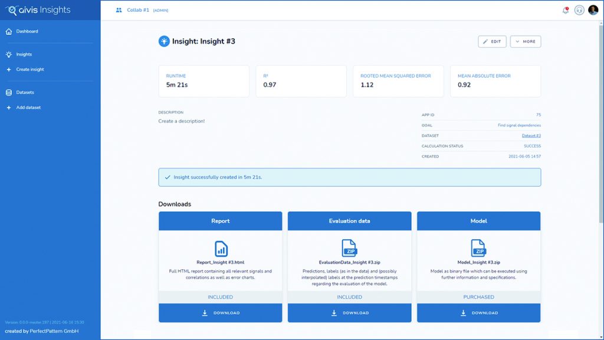Open the user profile avatar
Image resolution: width=604 pixels, height=340 pixels.
click(x=593, y=10)
